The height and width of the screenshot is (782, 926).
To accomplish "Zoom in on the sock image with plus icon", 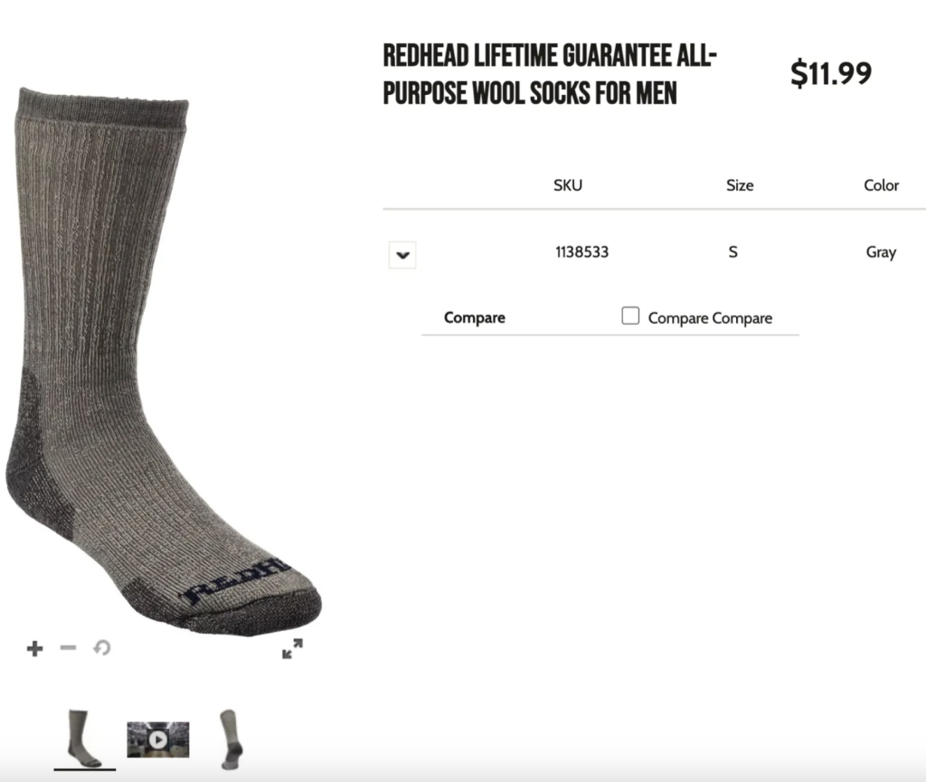I will tap(35, 648).
